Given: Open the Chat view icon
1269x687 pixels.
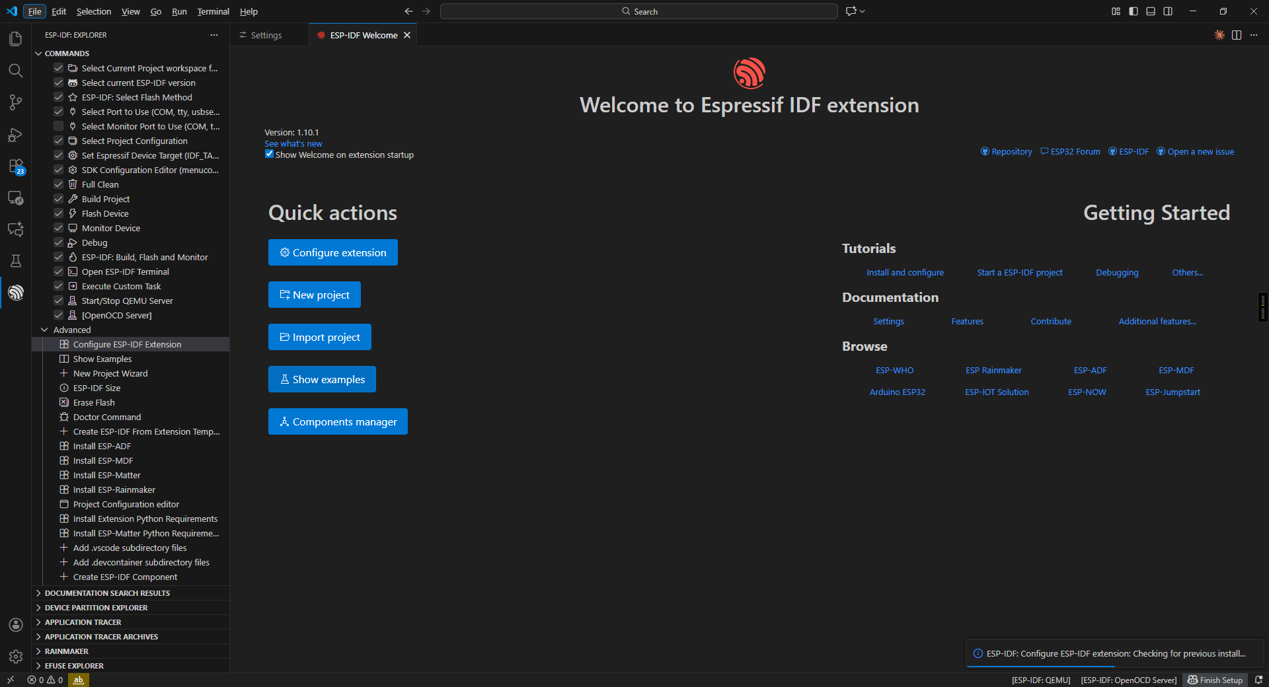Looking at the screenshot, I should coord(16,229).
